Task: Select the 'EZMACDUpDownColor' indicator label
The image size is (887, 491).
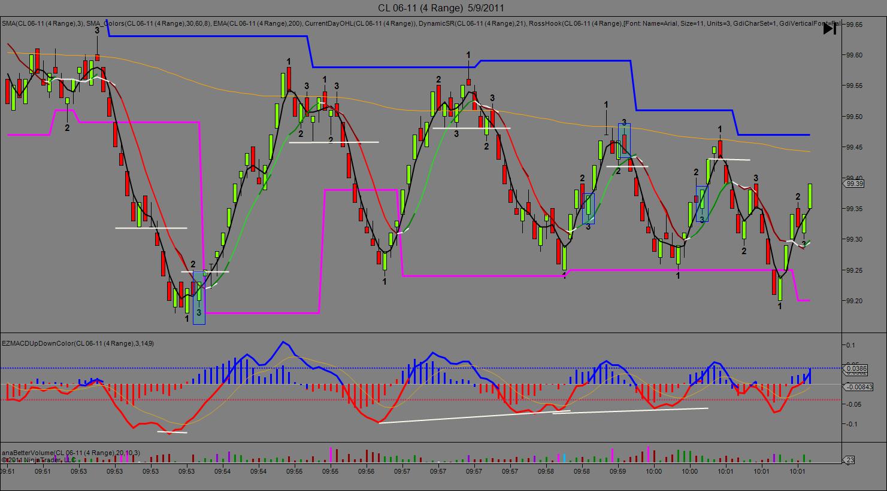Action: pyautogui.click(x=78, y=344)
